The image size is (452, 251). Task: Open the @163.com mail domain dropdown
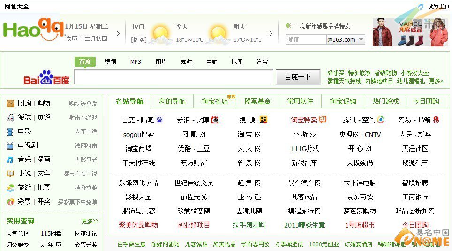(361, 39)
